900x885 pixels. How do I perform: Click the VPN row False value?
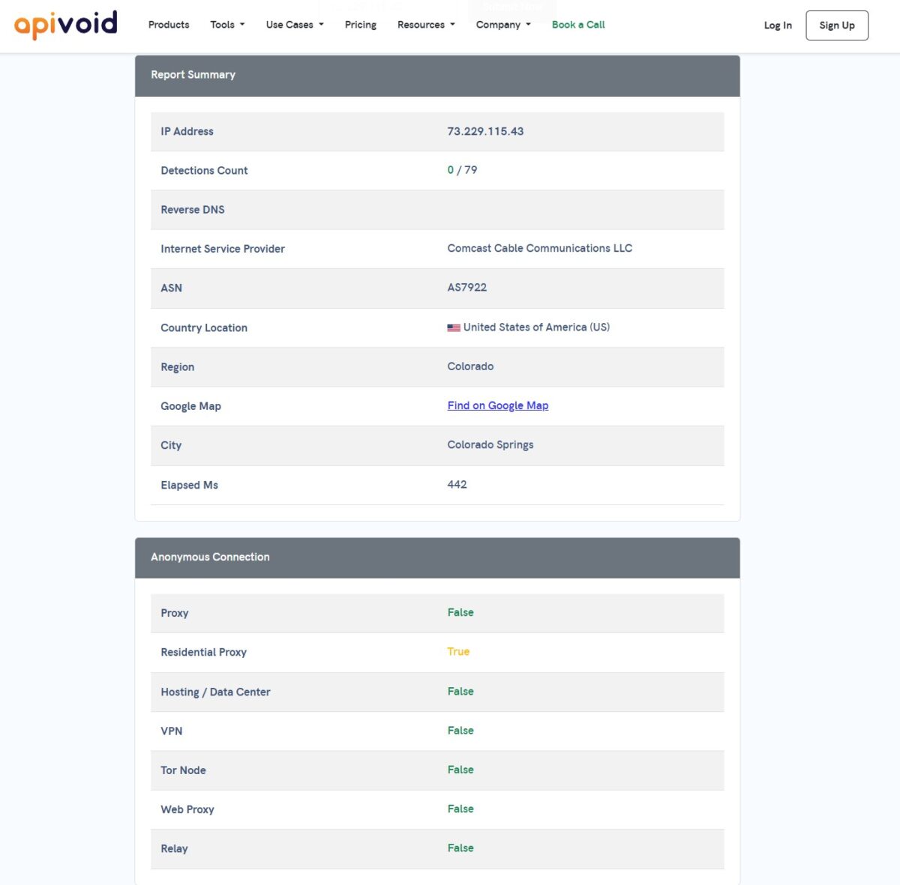[x=460, y=730]
